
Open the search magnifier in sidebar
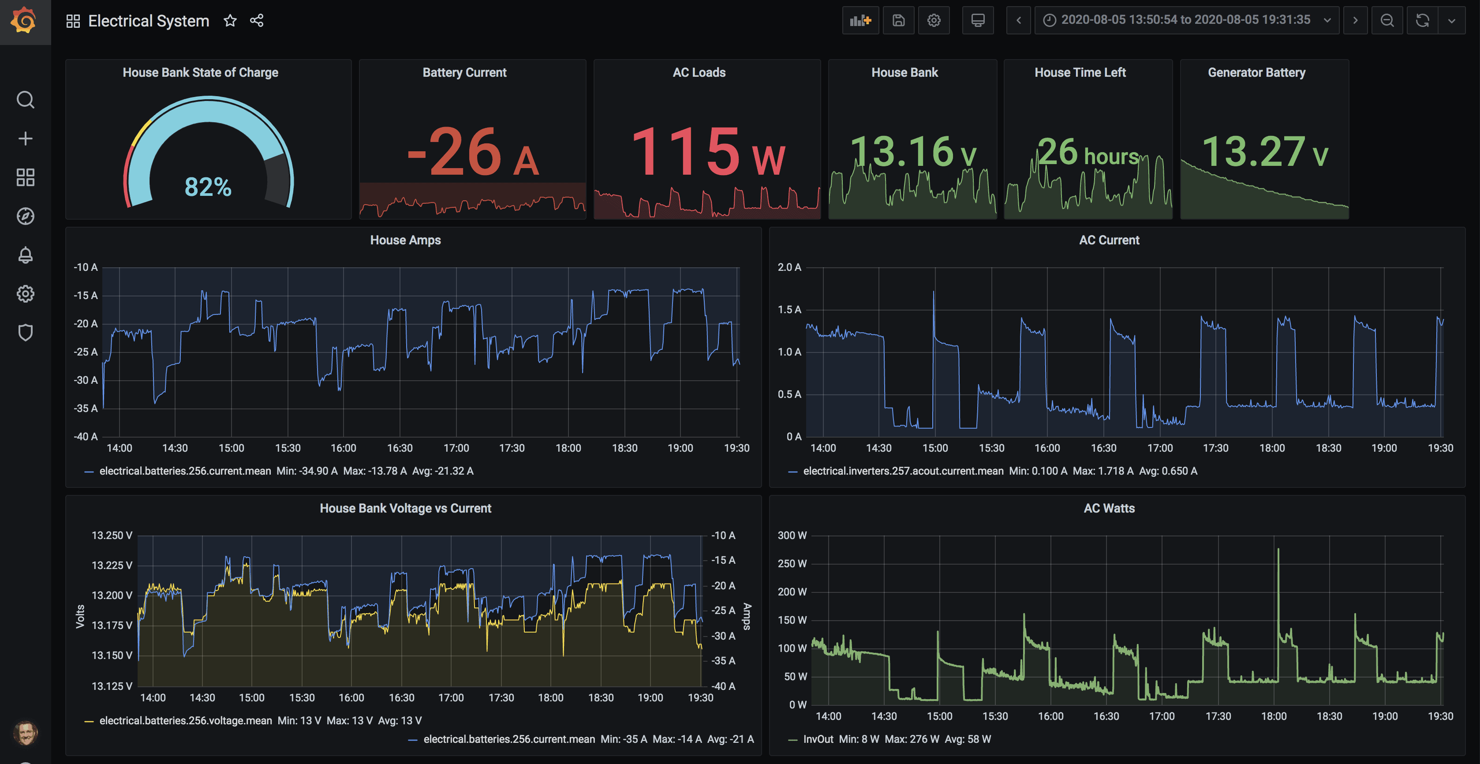pyautogui.click(x=25, y=100)
